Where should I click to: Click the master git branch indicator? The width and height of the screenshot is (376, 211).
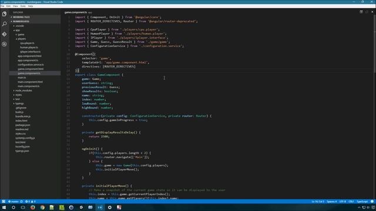click(x=14, y=202)
